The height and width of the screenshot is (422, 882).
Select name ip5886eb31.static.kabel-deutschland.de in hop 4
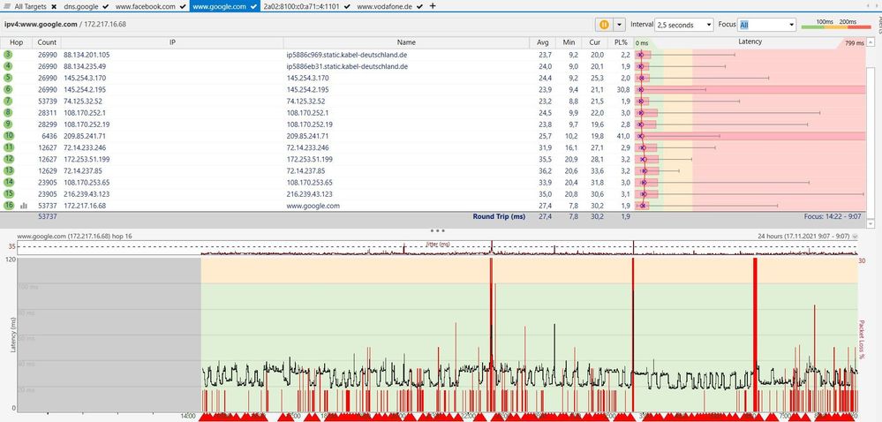[347, 66]
